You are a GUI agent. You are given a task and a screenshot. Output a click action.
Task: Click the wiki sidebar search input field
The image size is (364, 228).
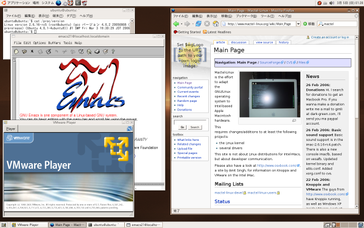190,122
